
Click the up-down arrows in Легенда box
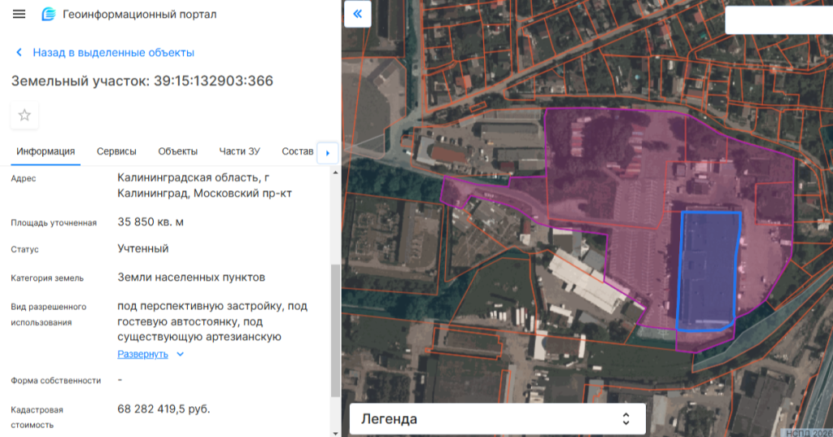point(626,419)
